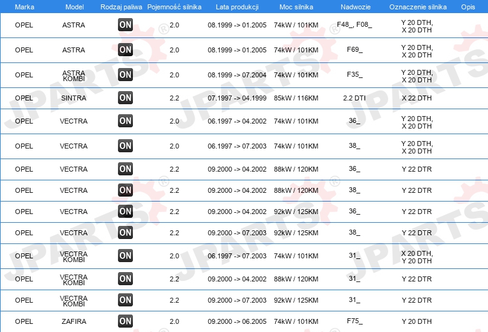
Task: Click the ON fuel icon in the ASTRA F69_ row
Action: tap(125, 50)
